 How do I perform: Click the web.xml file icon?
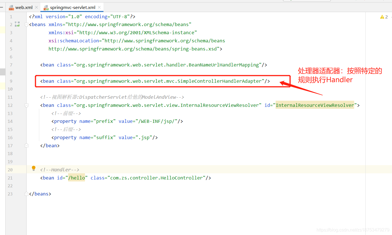tap(11, 7)
